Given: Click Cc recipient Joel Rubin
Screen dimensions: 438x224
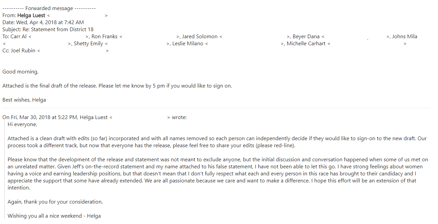Looking at the screenshot, I should click(x=23, y=51).
